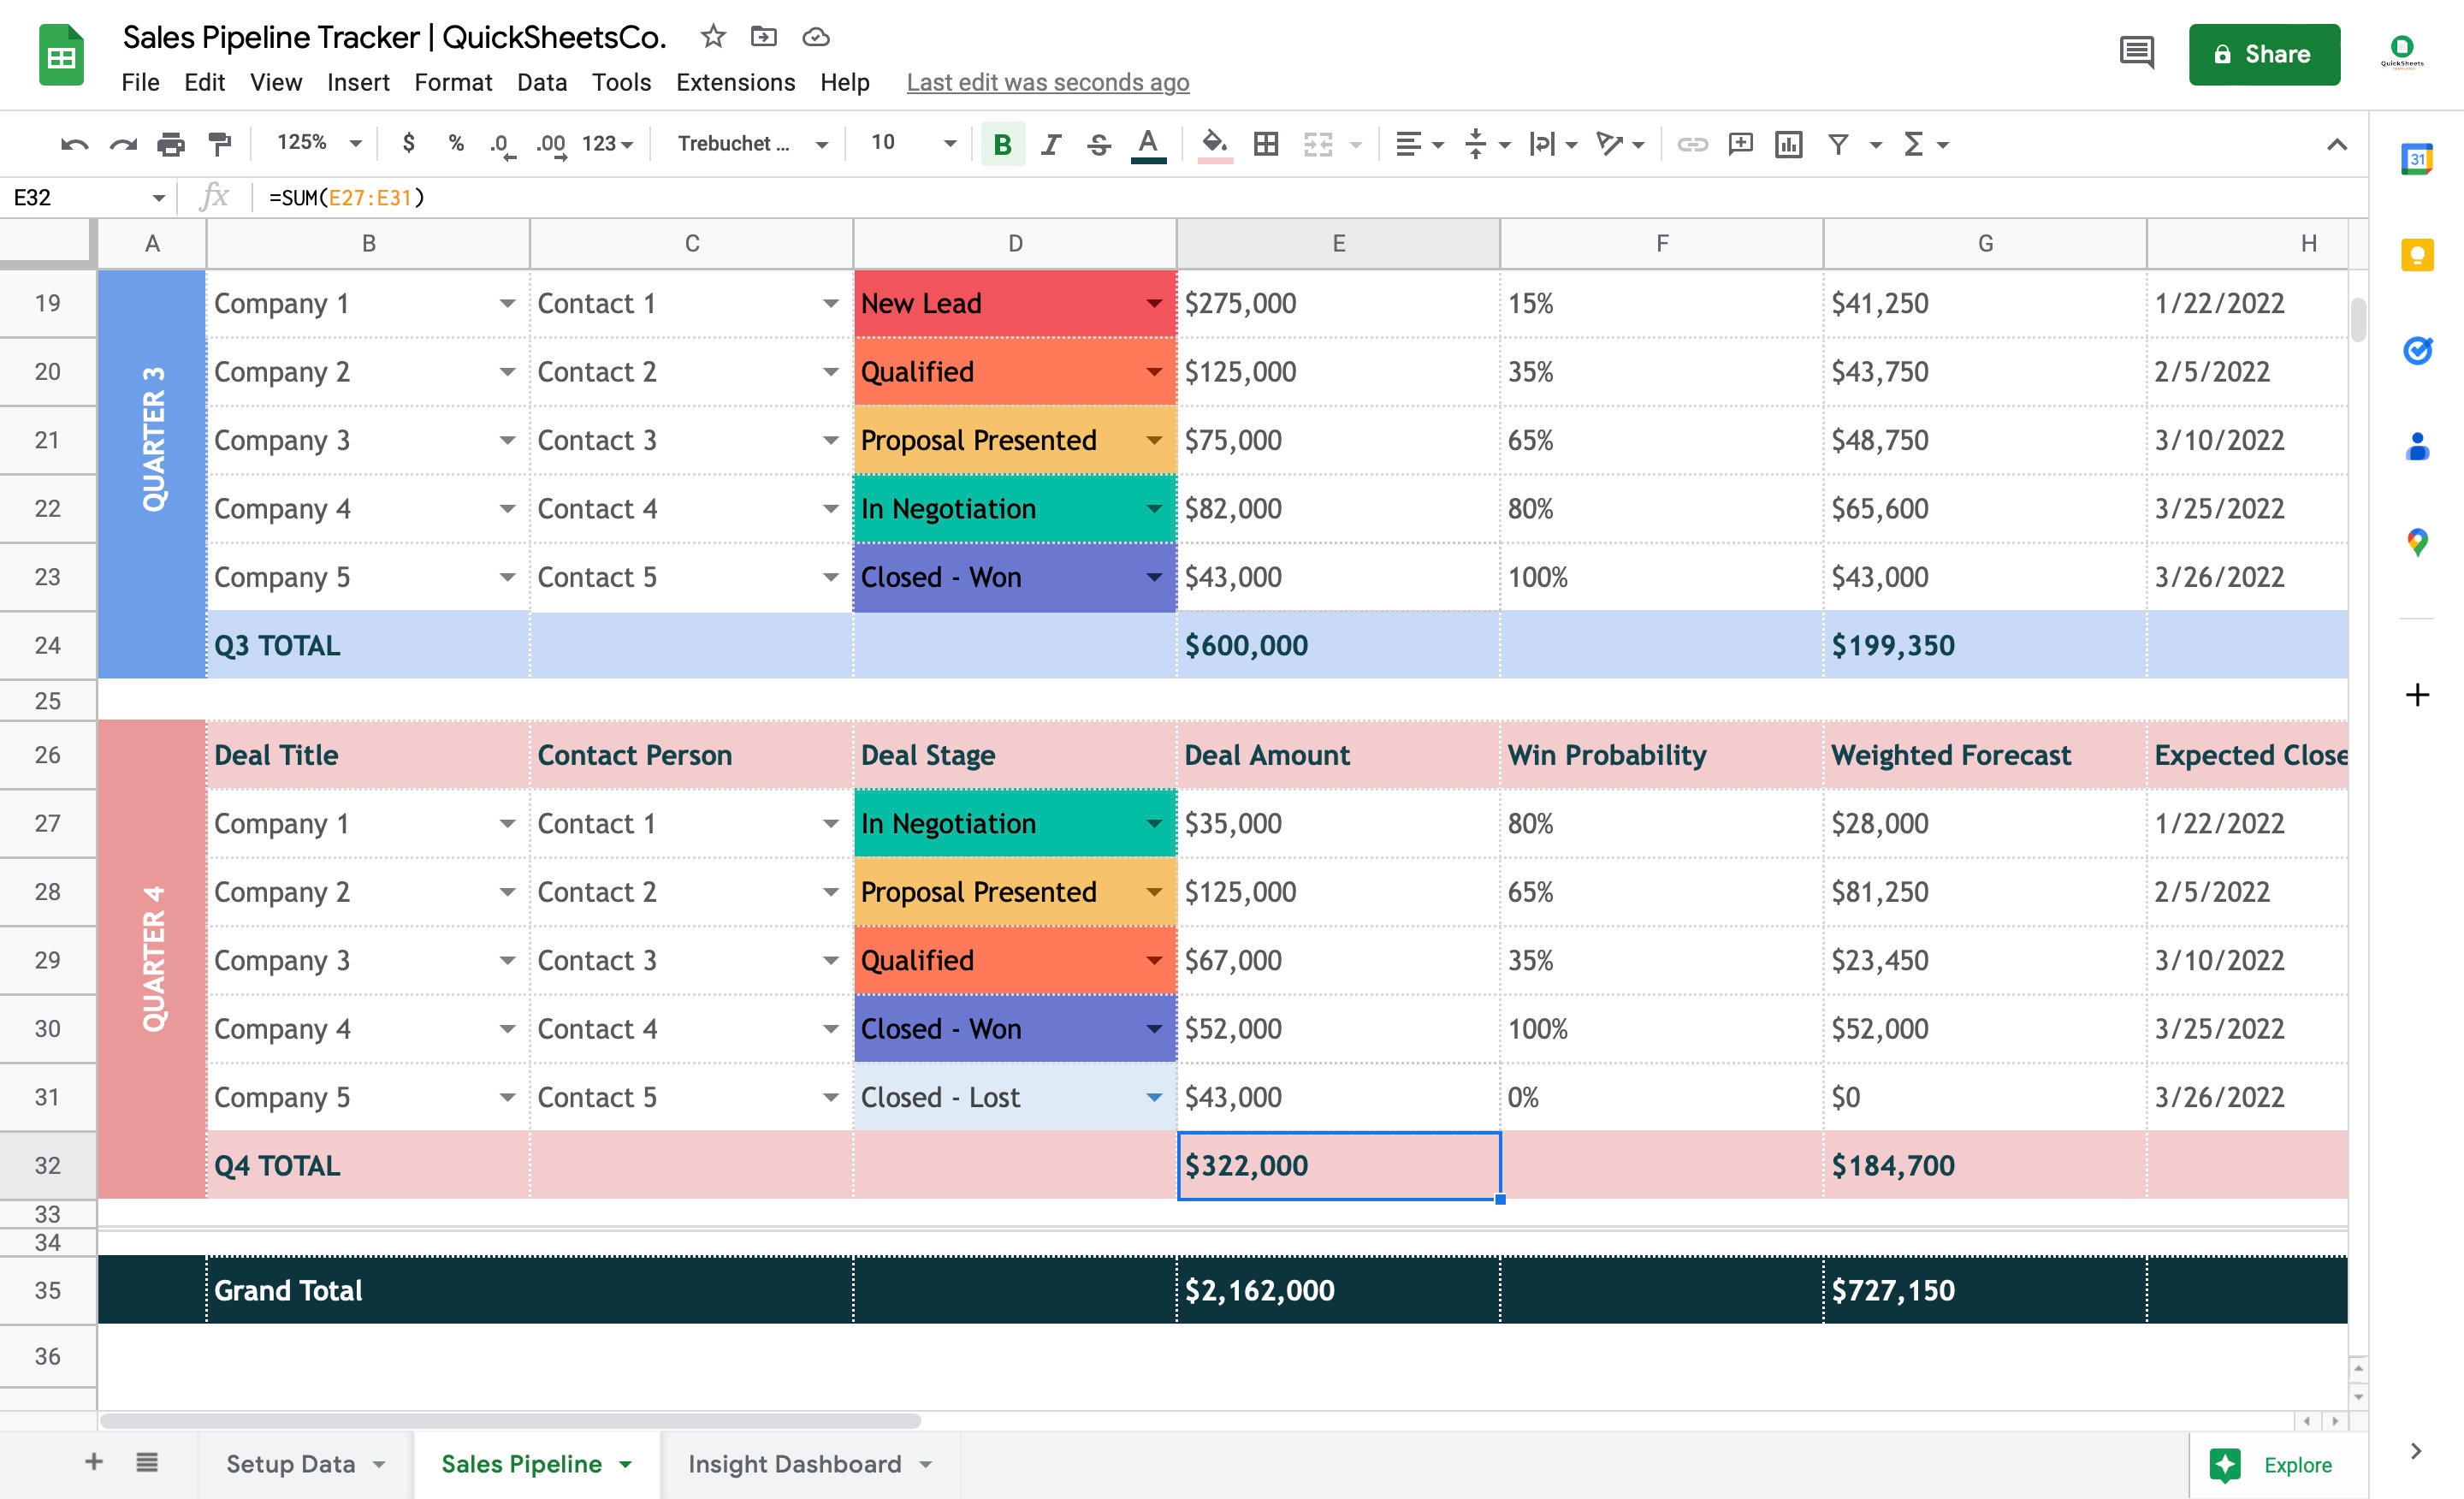The width and height of the screenshot is (2464, 1499).
Task: Click the insert link icon
Action: [1692, 144]
